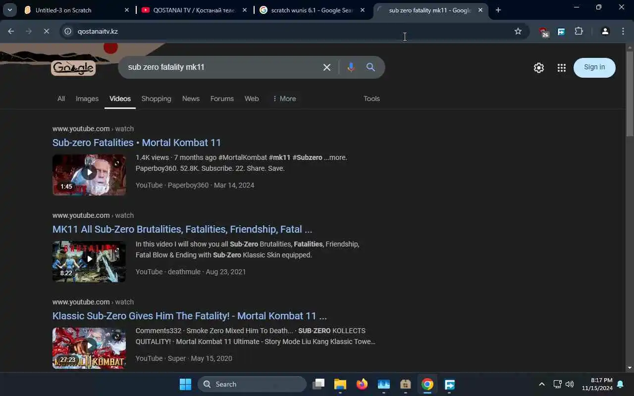Close the QOSTANAI TV tab
The image size is (634, 396).
(x=245, y=10)
